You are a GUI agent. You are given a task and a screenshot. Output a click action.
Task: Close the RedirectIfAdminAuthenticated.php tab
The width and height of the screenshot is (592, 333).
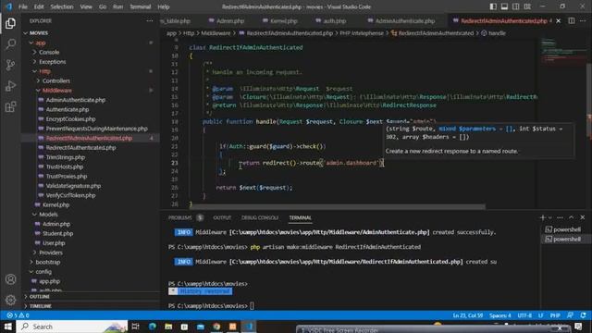[x=559, y=20]
